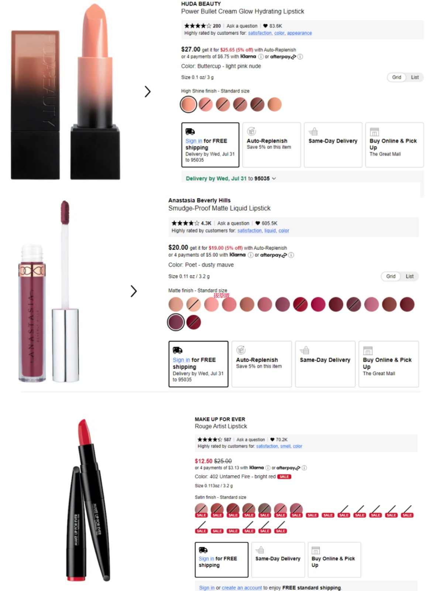This screenshot has height=591, width=443.
Task: Click Klarna info icon for Huda Beauty lipstick
Action: (x=261, y=57)
